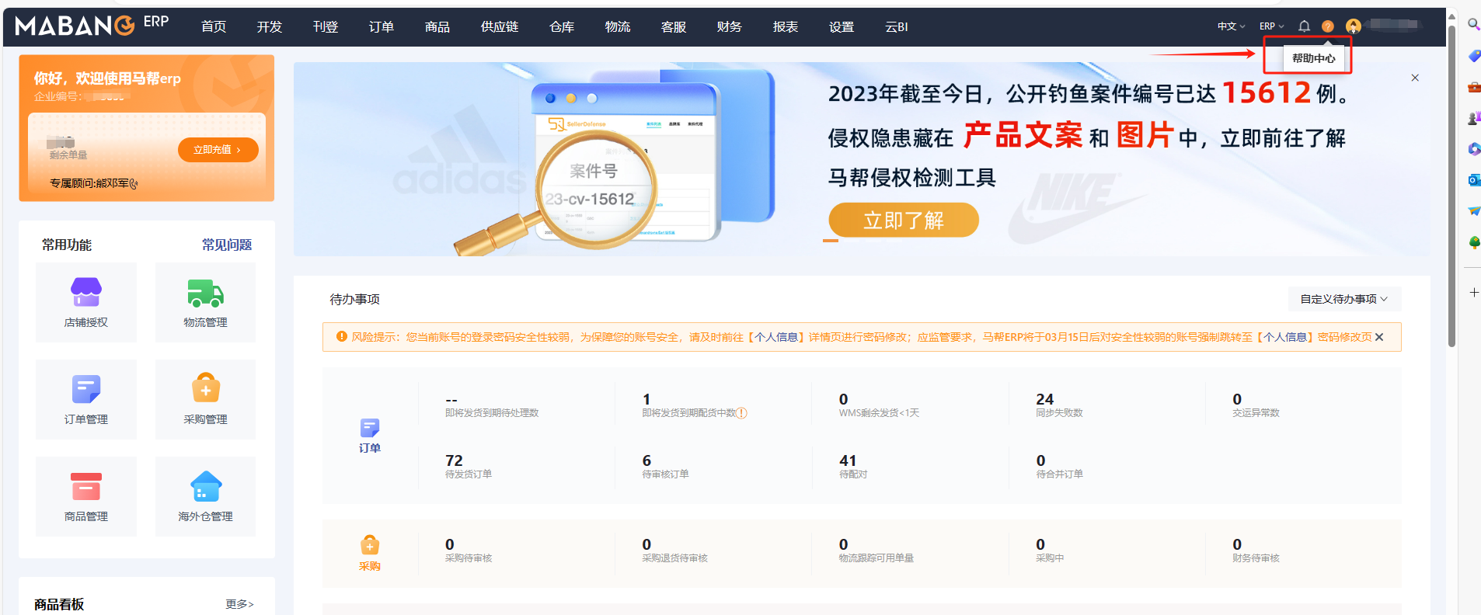Click the 72 待发货订单 count

(454, 460)
